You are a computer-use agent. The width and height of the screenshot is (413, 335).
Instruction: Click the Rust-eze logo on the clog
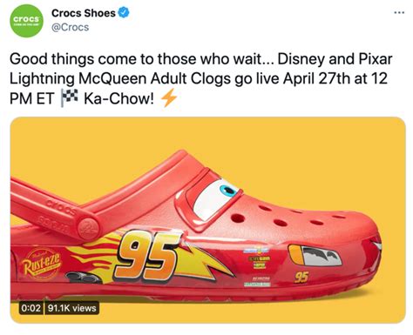[40, 264]
